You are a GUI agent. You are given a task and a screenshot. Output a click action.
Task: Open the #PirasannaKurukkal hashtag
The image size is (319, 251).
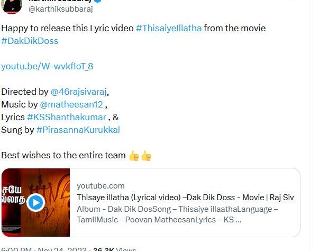tap(78, 130)
